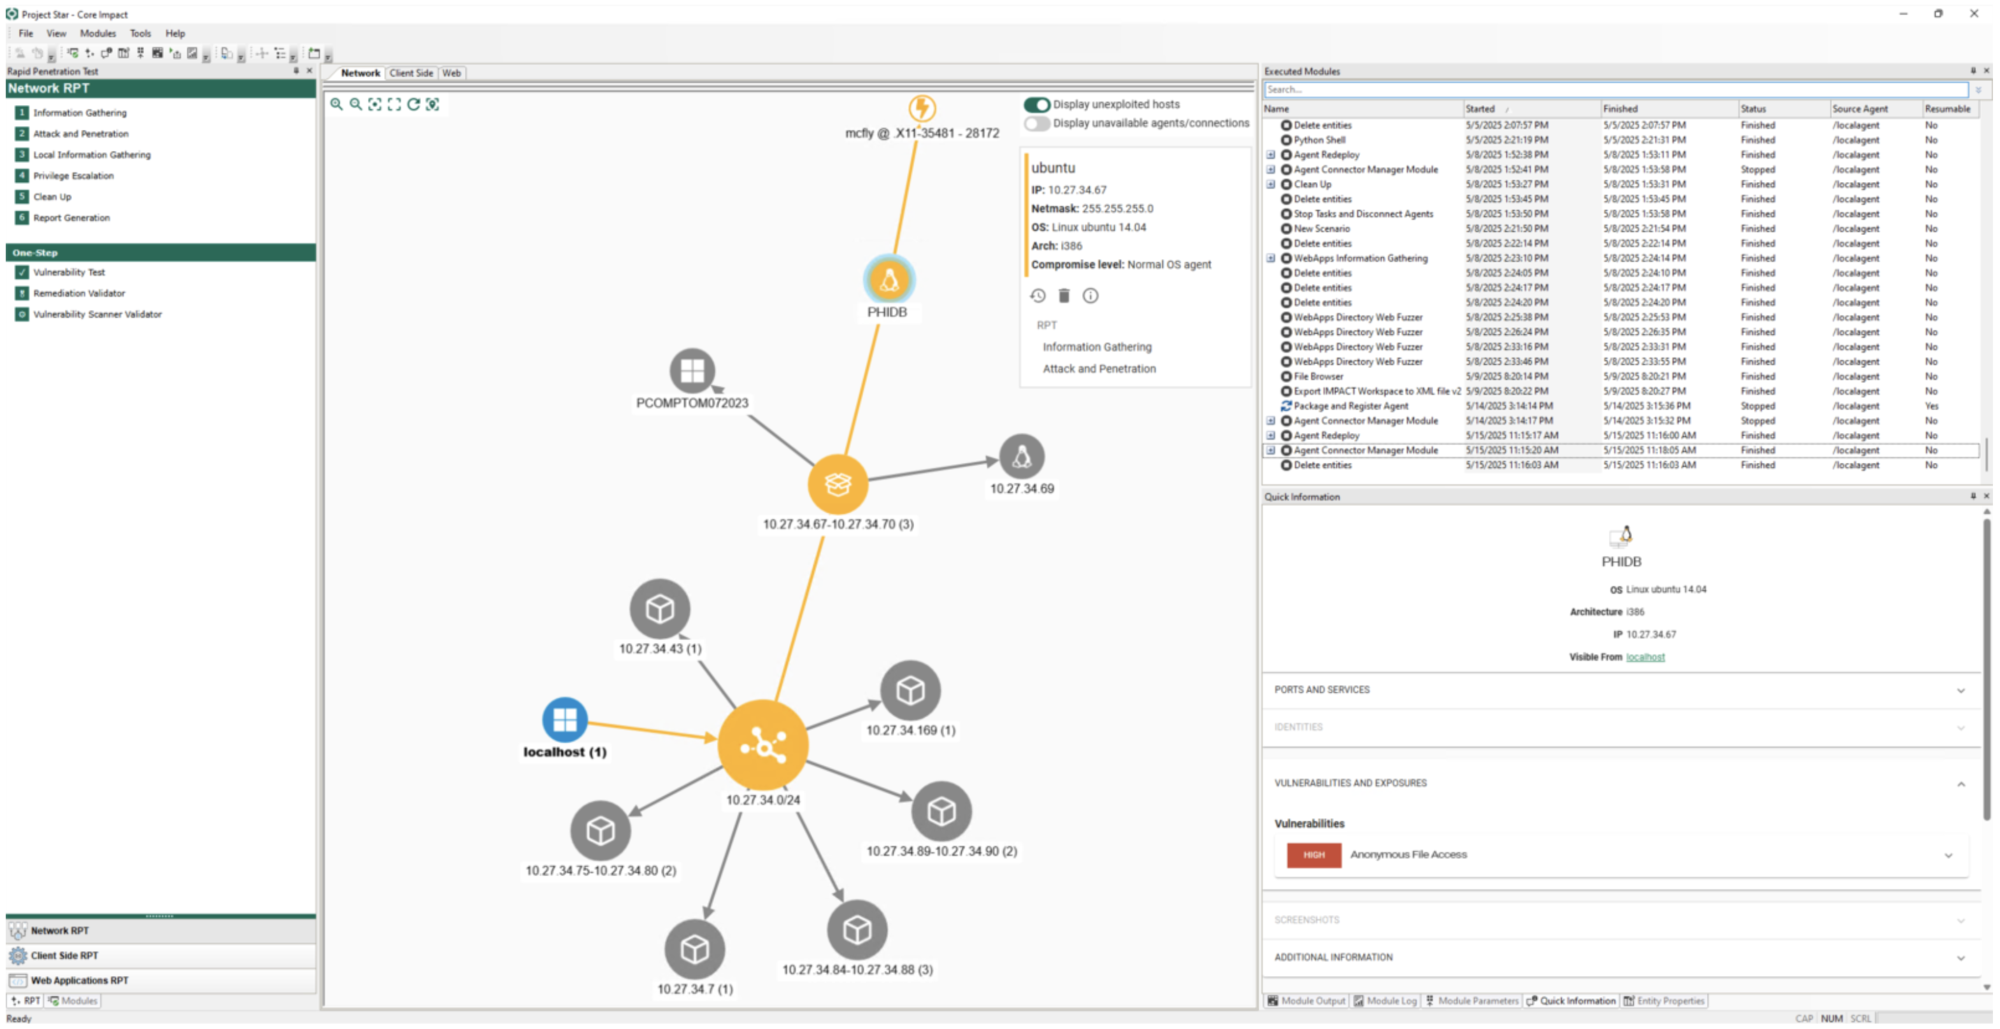Select the 10.27.34.69 Linux host node
Viewport: 2000px width, 1029px height.
pos(1022,457)
